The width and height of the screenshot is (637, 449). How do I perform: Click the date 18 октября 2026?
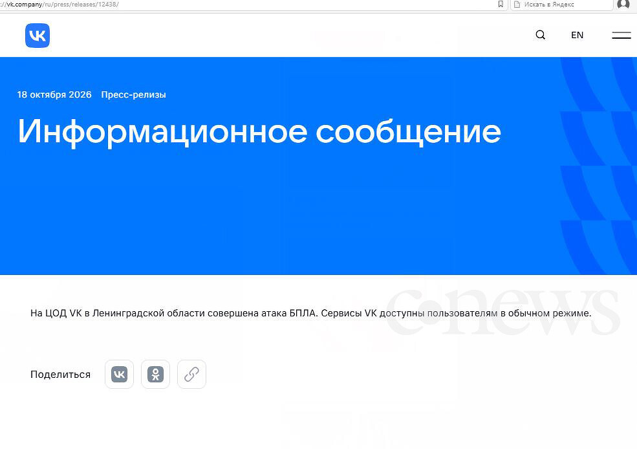pyautogui.click(x=54, y=94)
